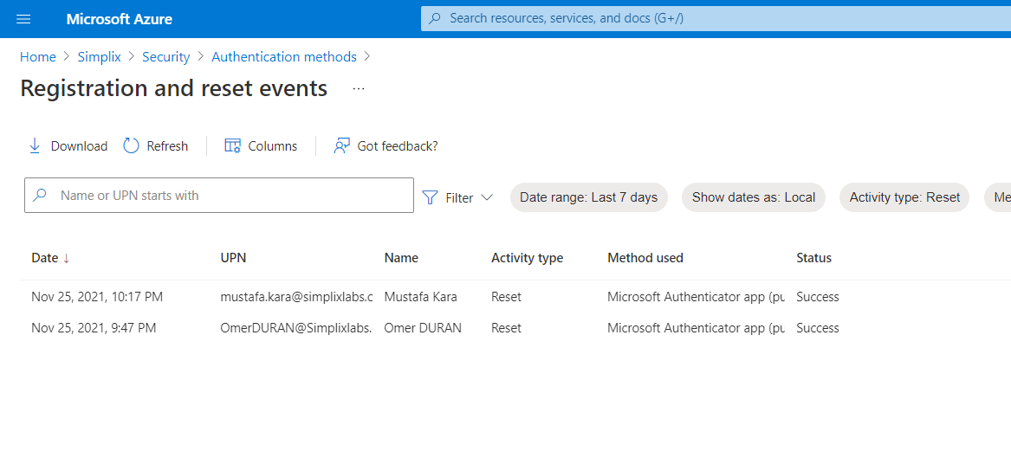Toggle the Date column sort arrow
The width and height of the screenshot is (1011, 464).
pyautogui.click(x=66, y=258)
